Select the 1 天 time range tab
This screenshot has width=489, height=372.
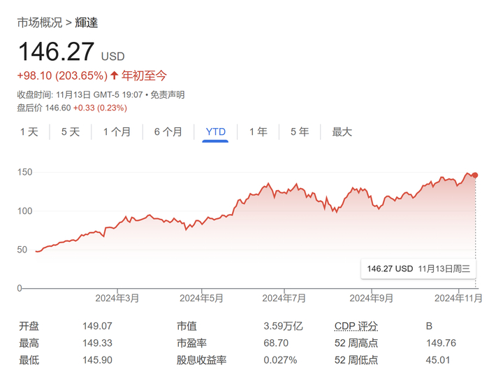point(29,131)
